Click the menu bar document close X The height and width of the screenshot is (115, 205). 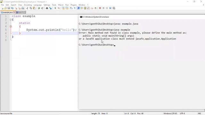(x=203, y=5)
